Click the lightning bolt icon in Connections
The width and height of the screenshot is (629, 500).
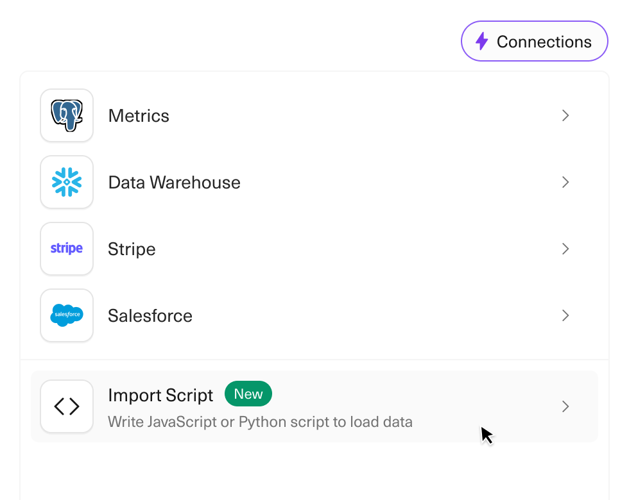pyautogui.click(x=481, y=42)
